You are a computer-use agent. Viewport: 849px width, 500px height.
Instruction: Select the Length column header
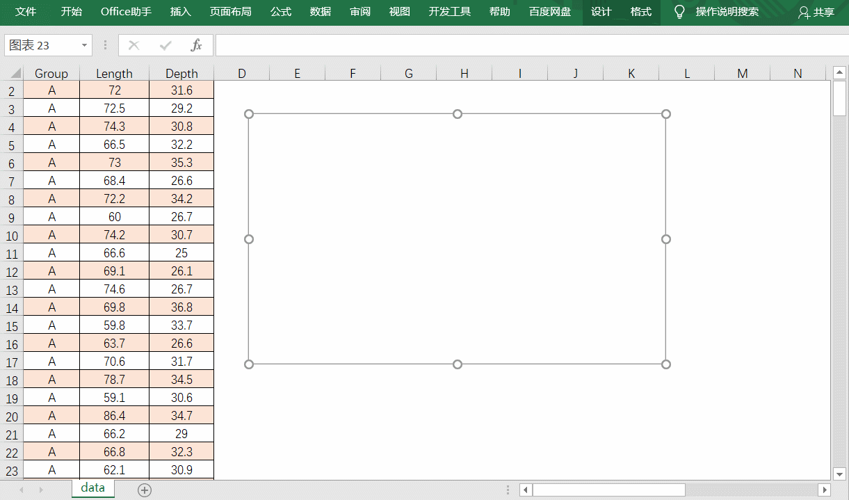[x=114, y=73]
